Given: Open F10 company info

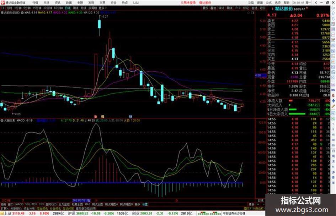Looking at the screenshot, I should pyautogui.click(x=238, y=8).
